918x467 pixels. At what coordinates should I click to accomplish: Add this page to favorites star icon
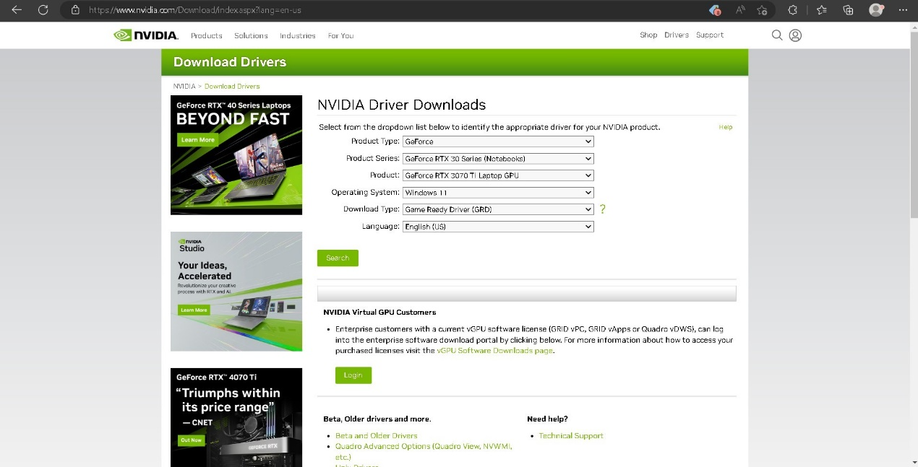pos(763,10)
